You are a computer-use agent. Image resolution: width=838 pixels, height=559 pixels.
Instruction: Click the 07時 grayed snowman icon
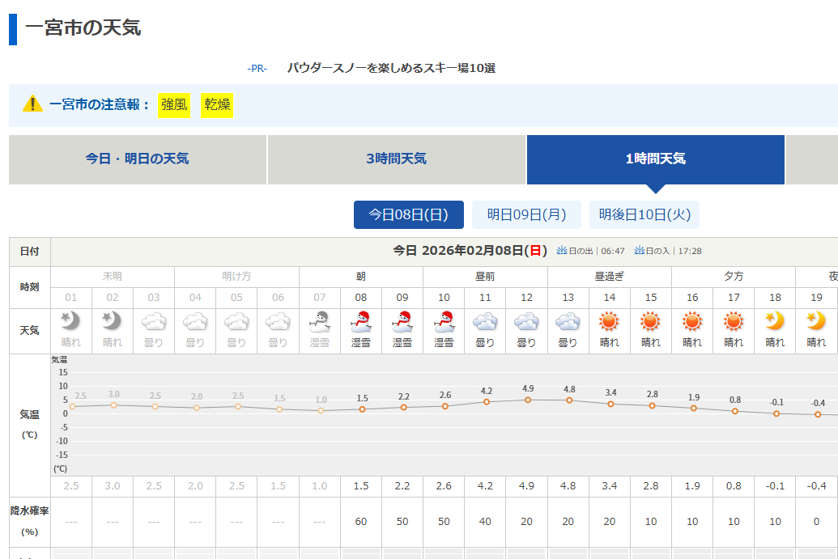pyautogui.click(x=320, y=322)
